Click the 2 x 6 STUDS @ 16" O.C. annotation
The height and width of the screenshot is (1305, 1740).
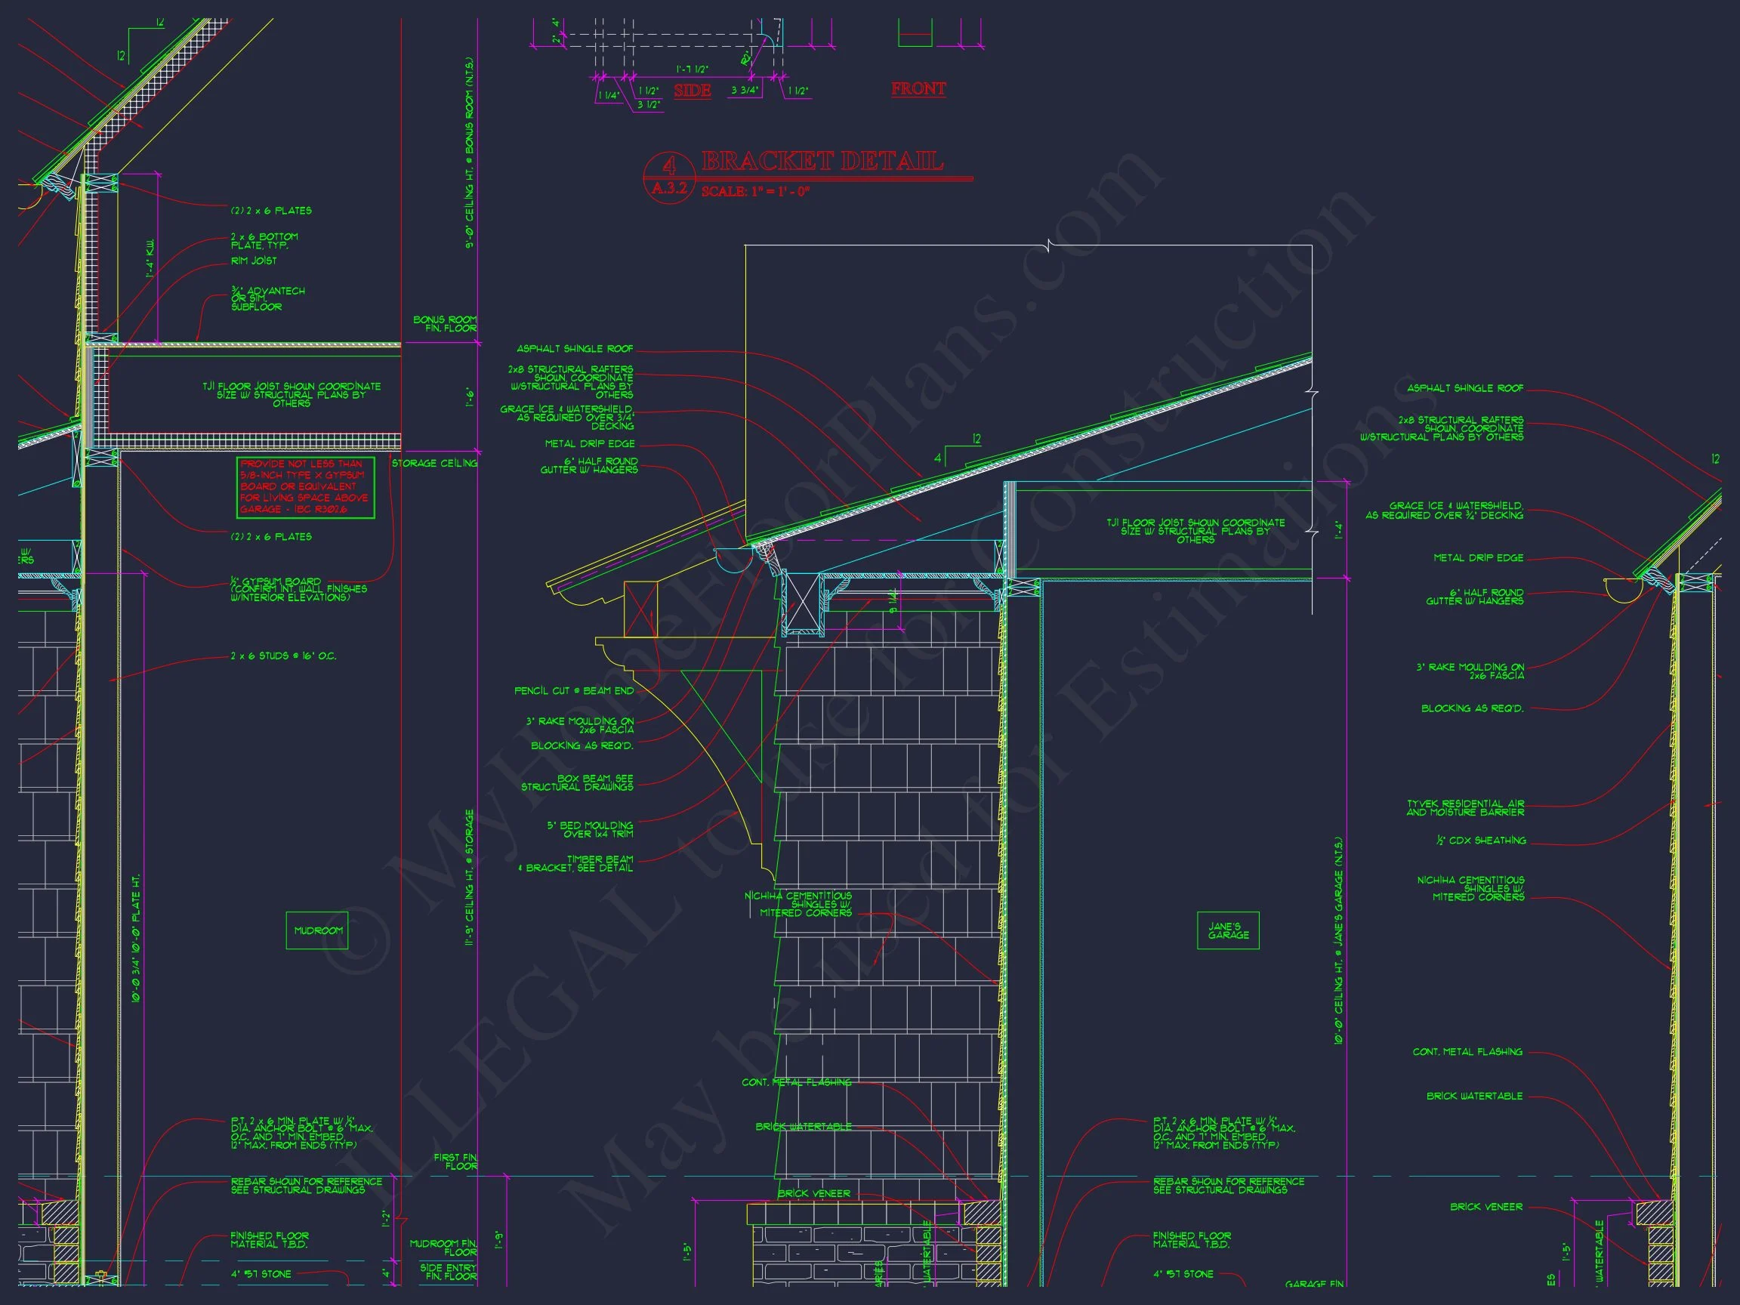pos(283,656)
